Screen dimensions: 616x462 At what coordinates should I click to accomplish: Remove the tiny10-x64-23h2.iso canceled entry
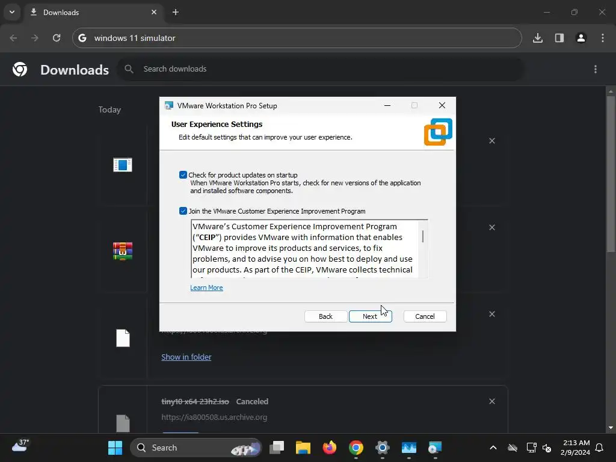(492, 401)
